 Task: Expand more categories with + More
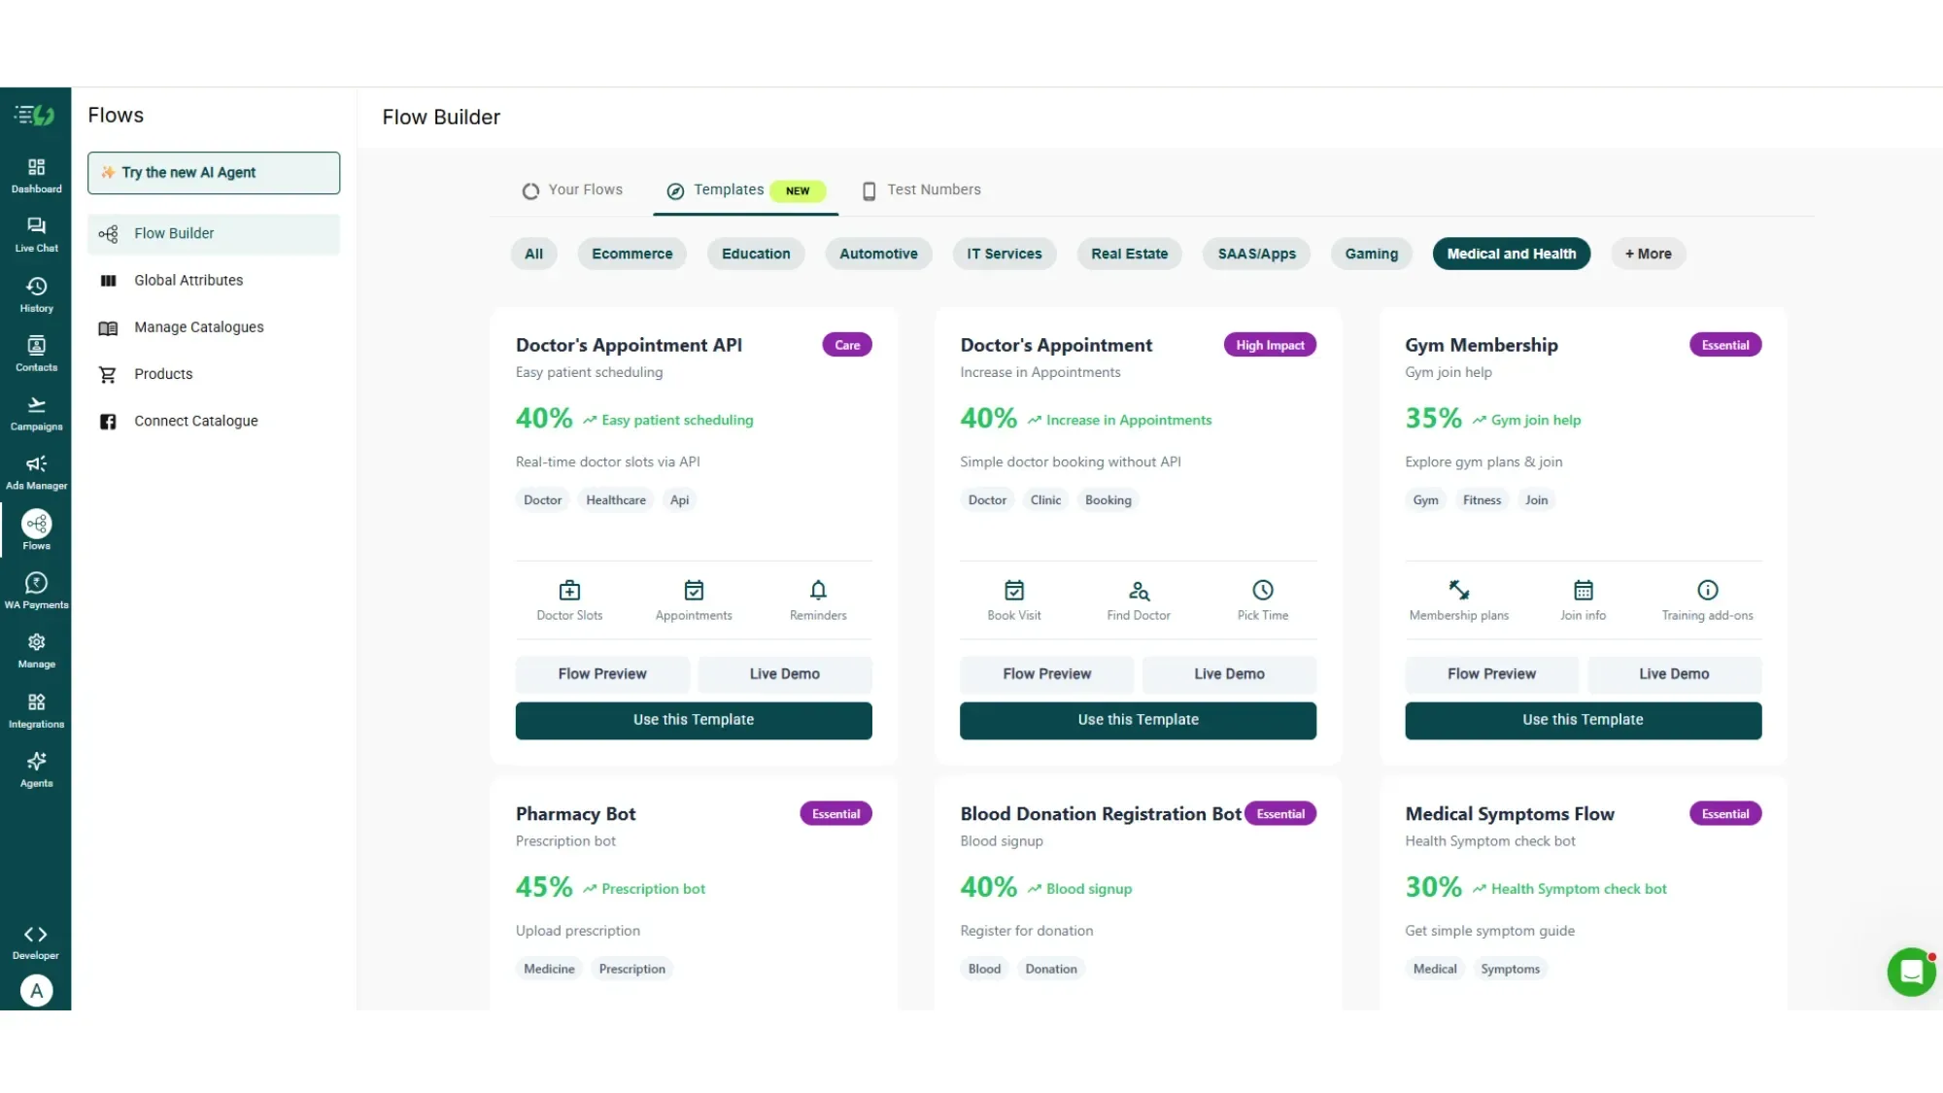tap(1648, 254)
